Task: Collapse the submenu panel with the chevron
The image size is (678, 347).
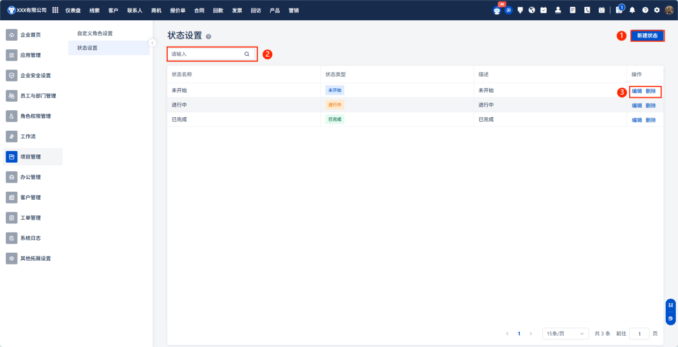Action: pos(152,43)
